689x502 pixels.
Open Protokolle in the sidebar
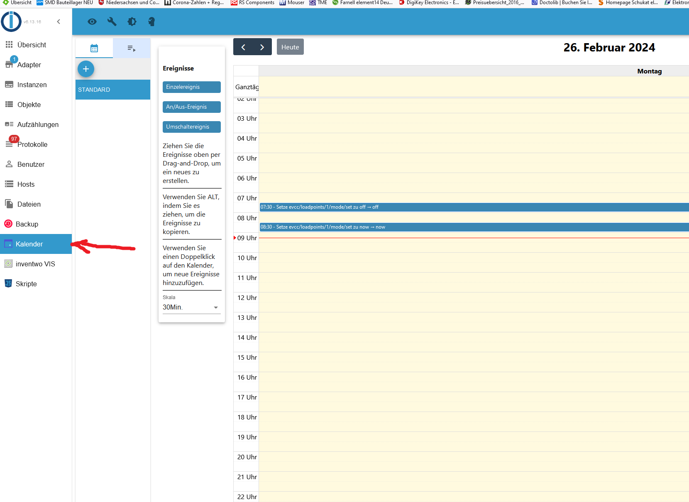36,144
